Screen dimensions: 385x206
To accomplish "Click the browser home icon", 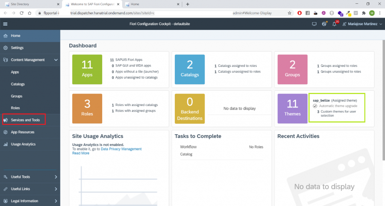I will [29, 13].
